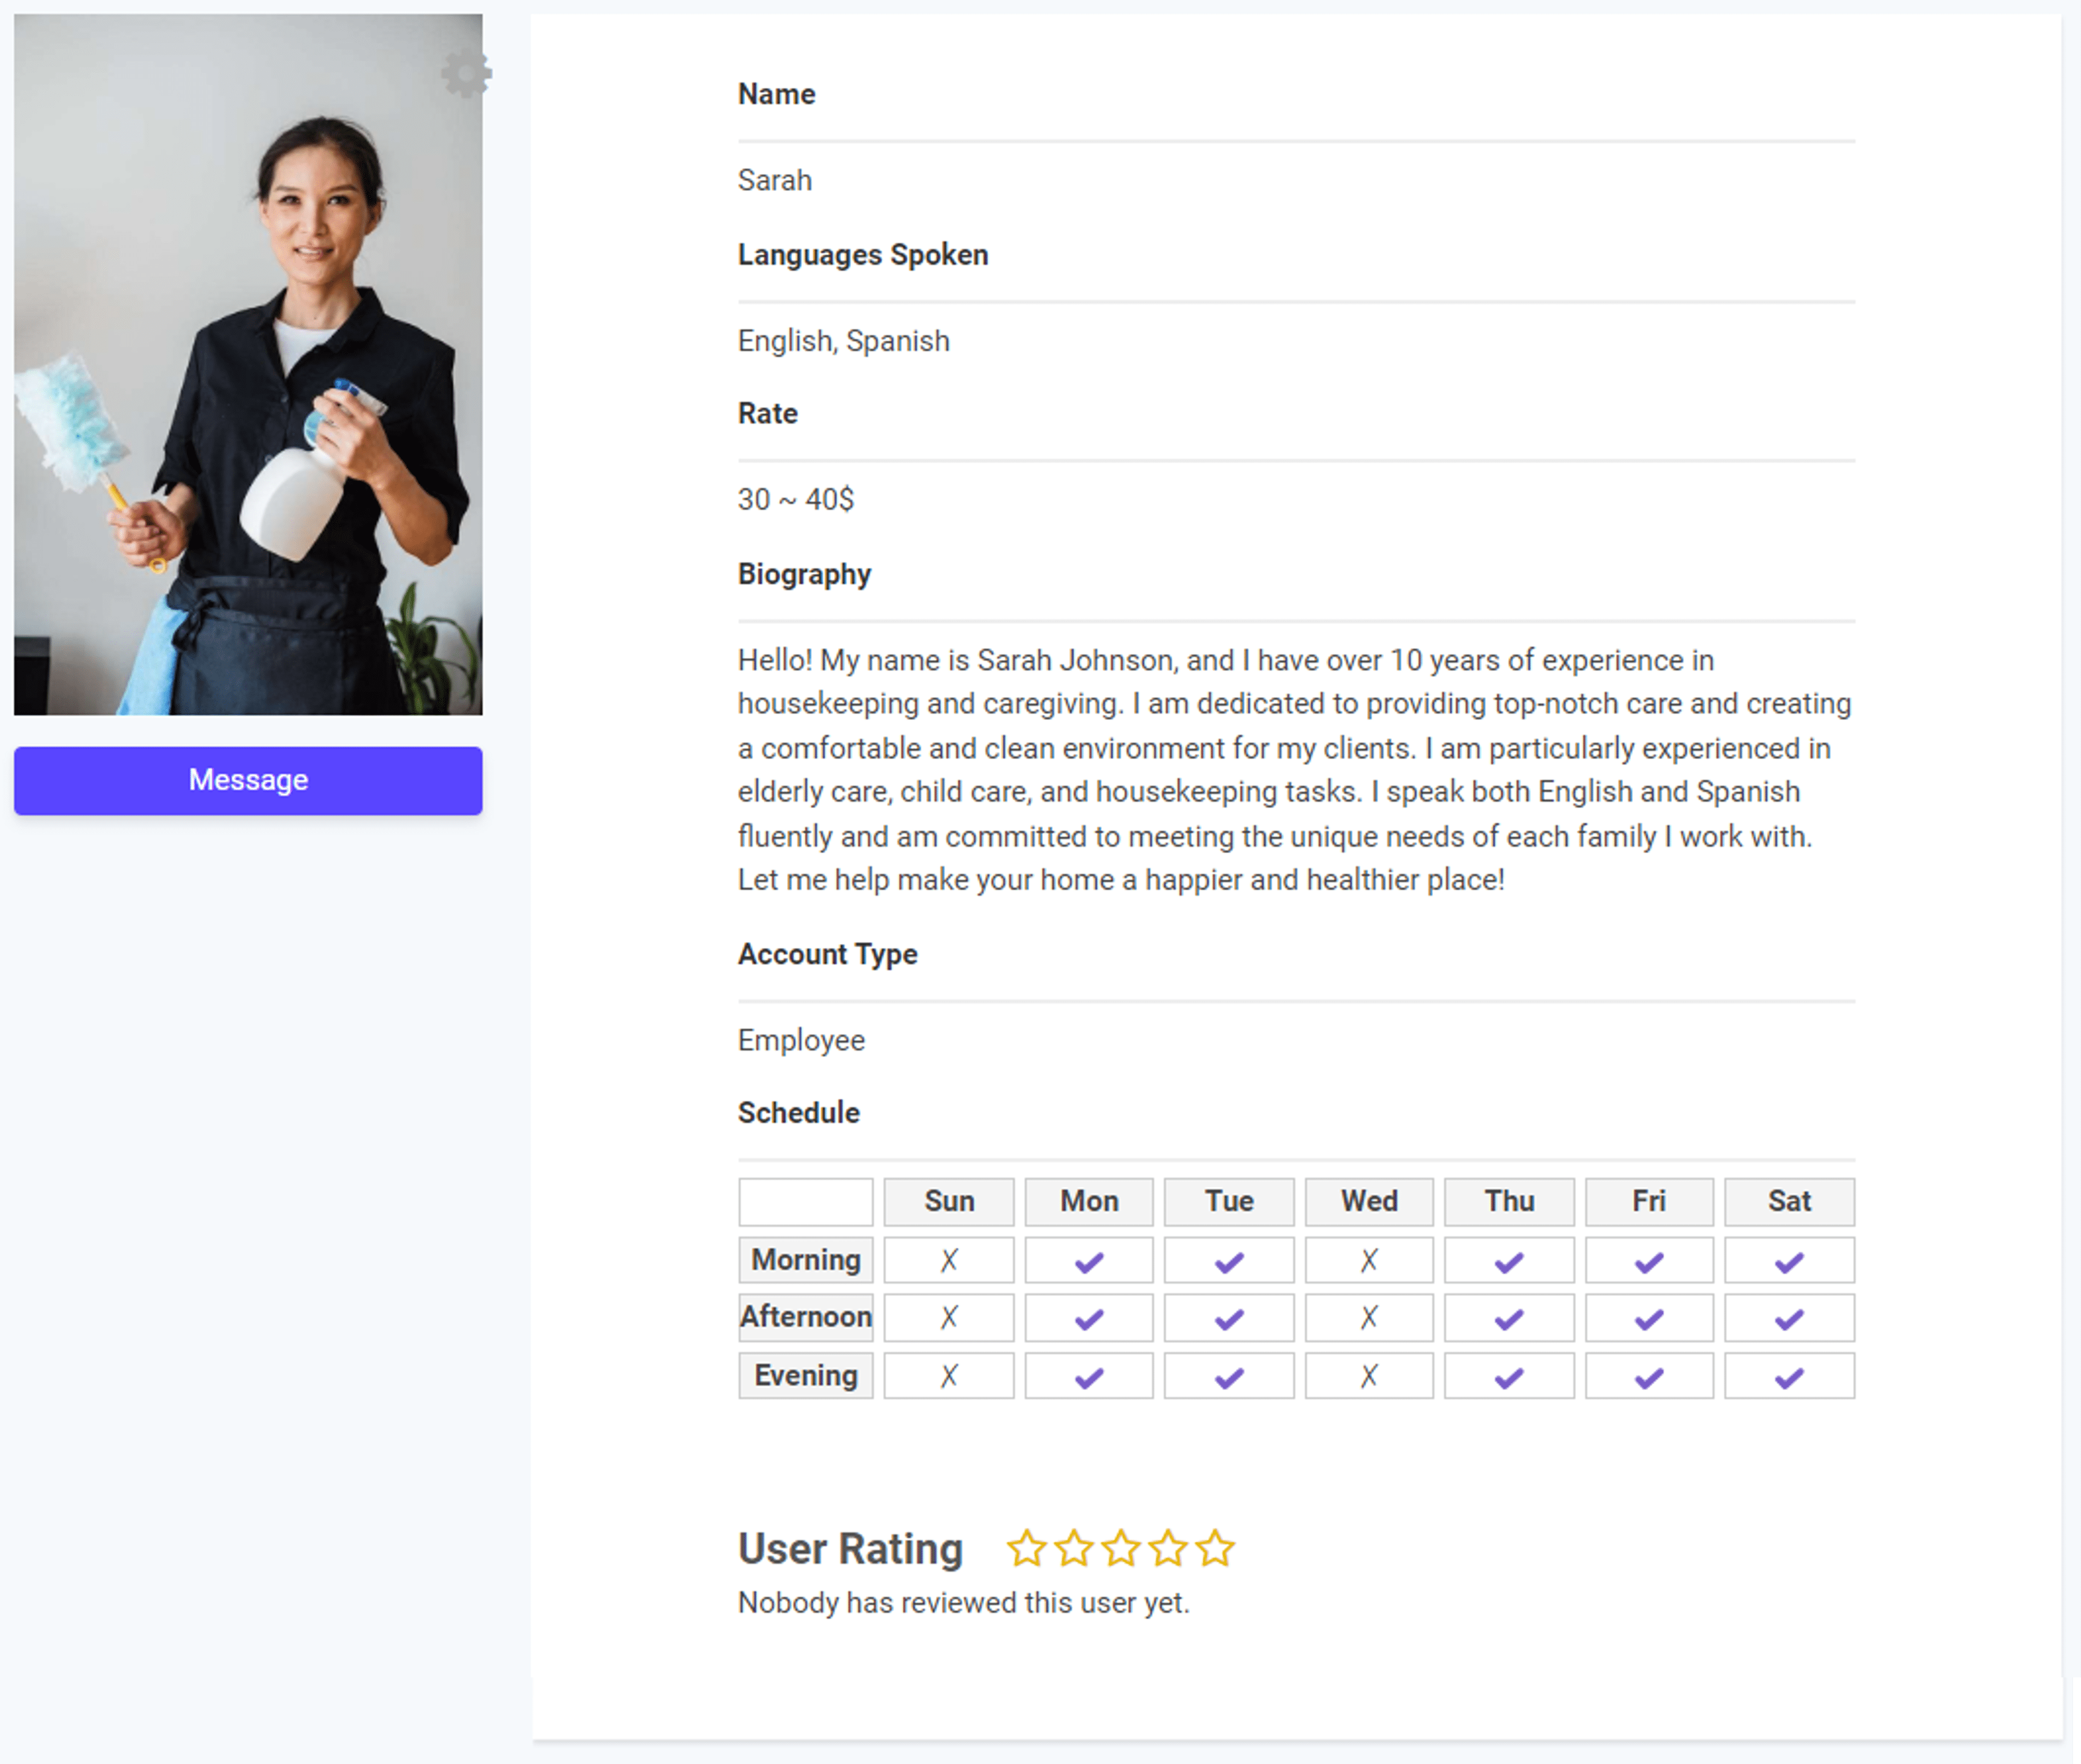Select the Mon column header
Screen dimensions: 2081x1764
pos(1088,1201)
